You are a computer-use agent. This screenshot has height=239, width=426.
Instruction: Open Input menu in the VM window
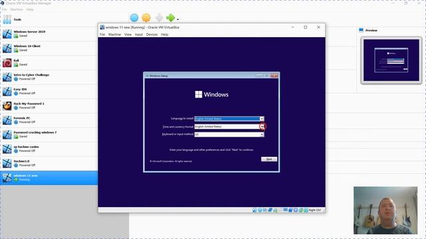(x=139, y=35)
